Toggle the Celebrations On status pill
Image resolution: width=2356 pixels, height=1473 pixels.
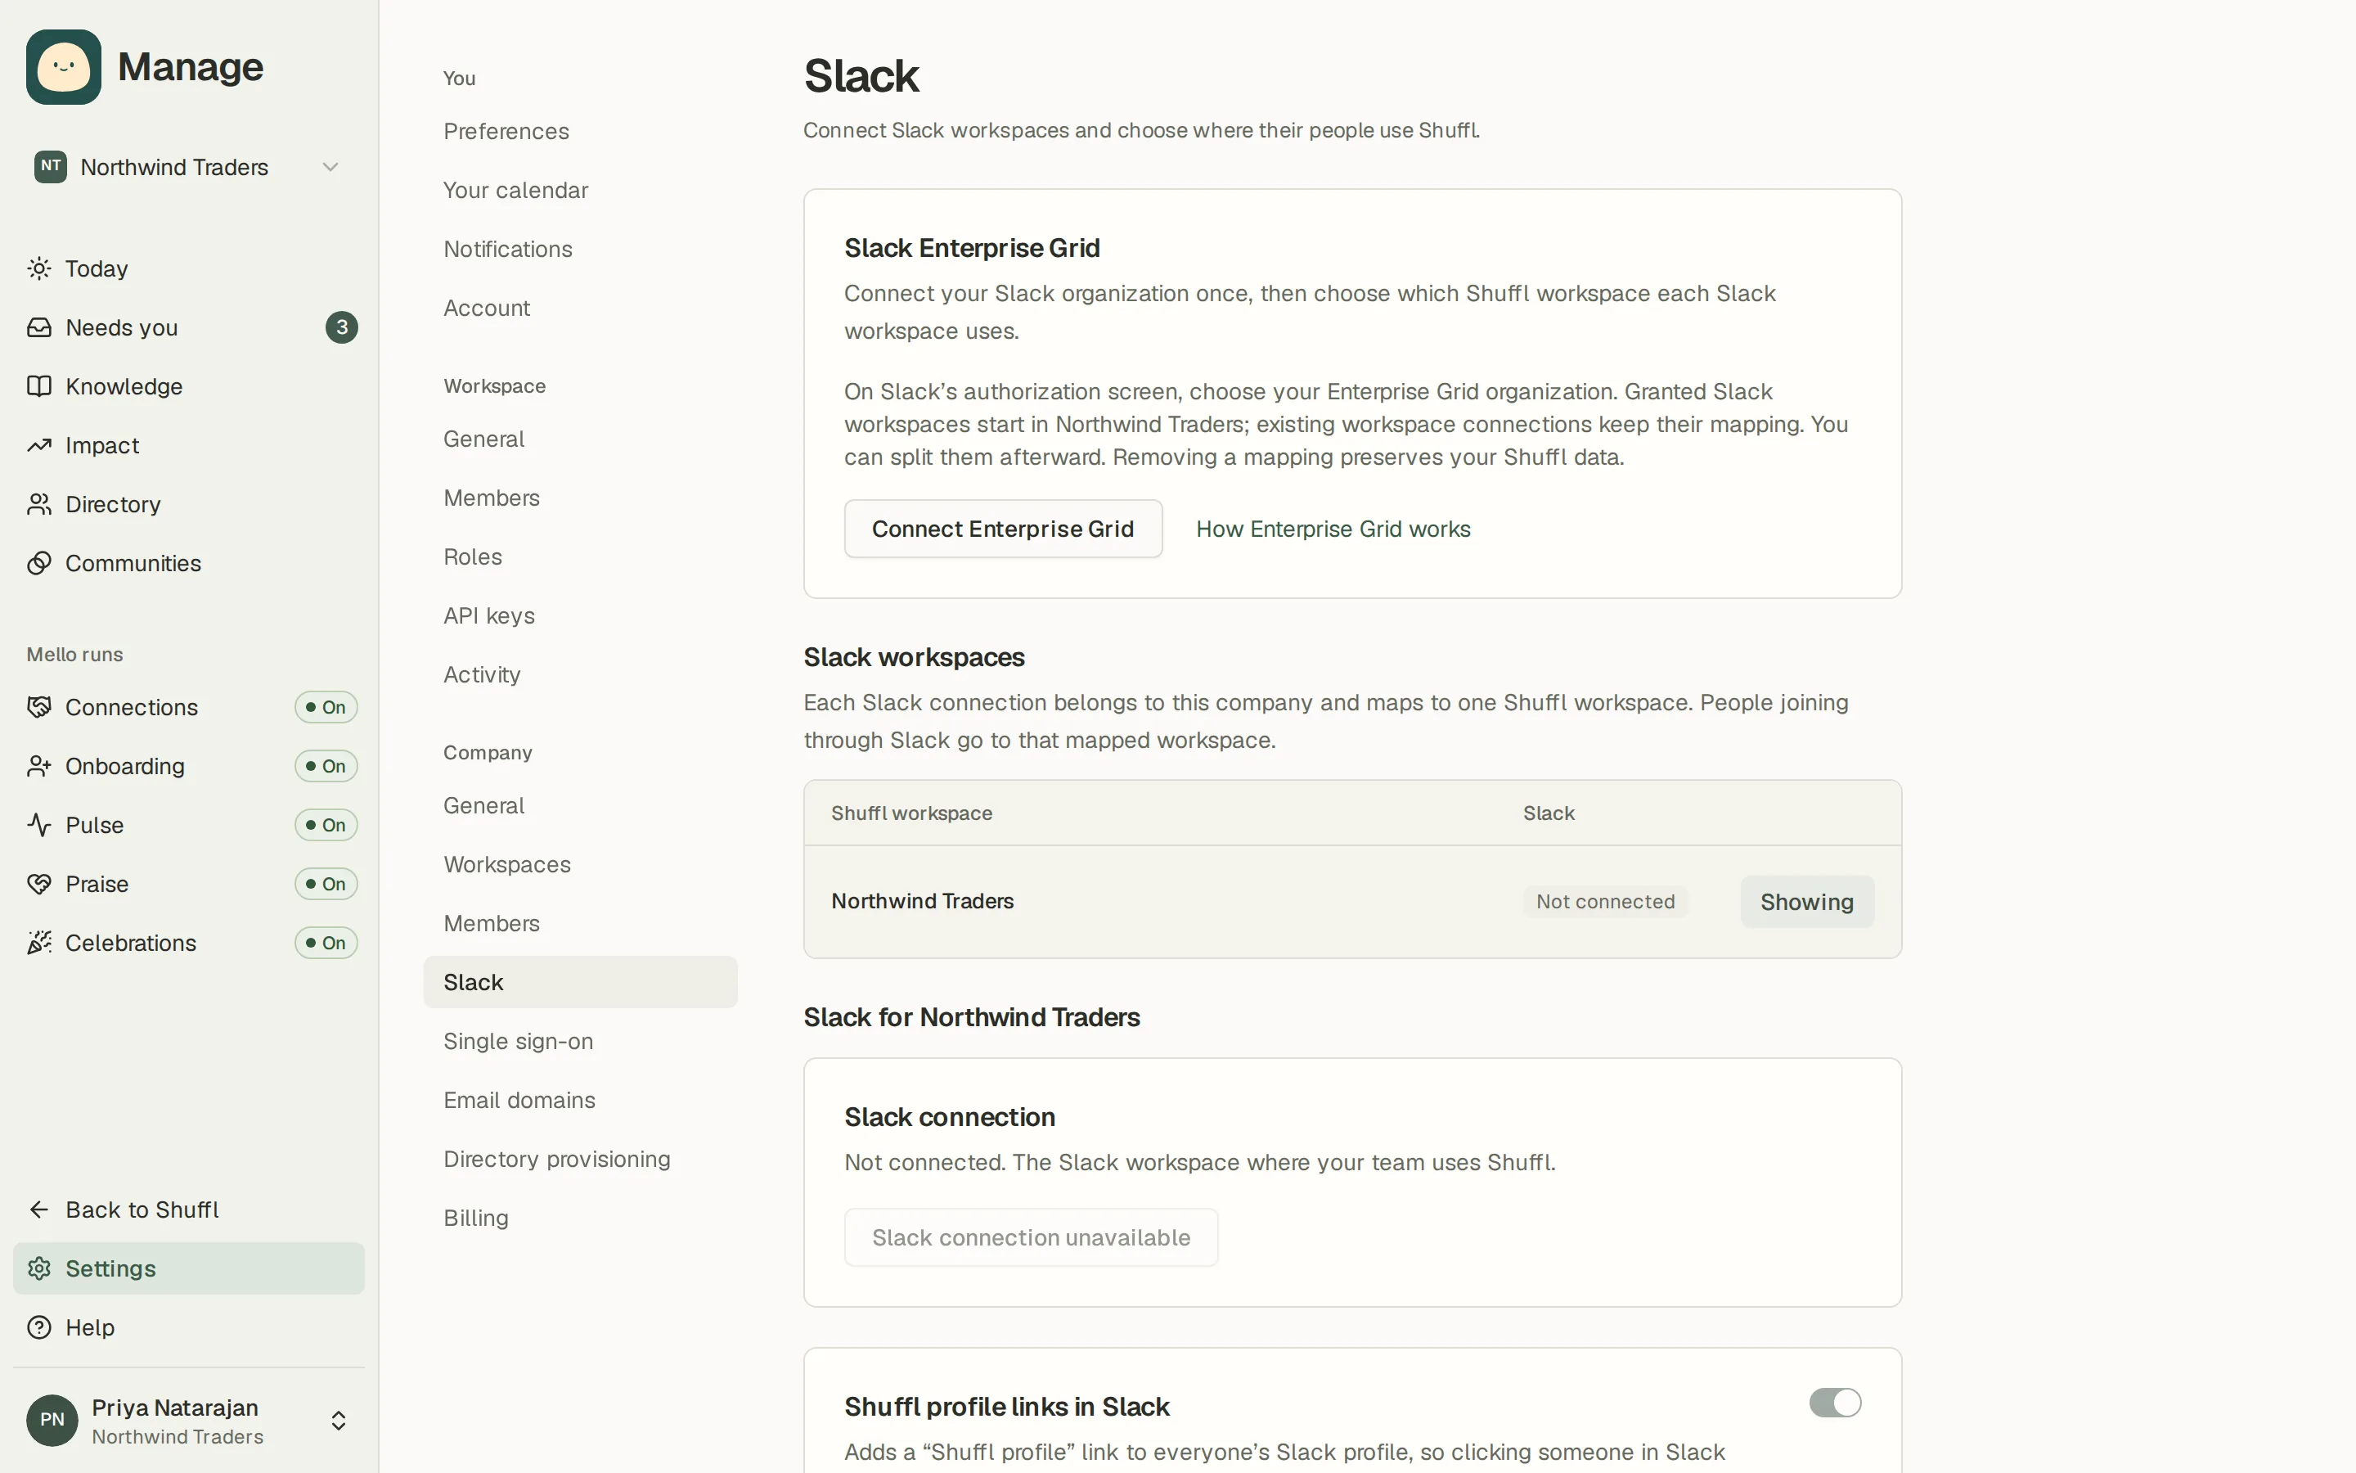[326, 943]
